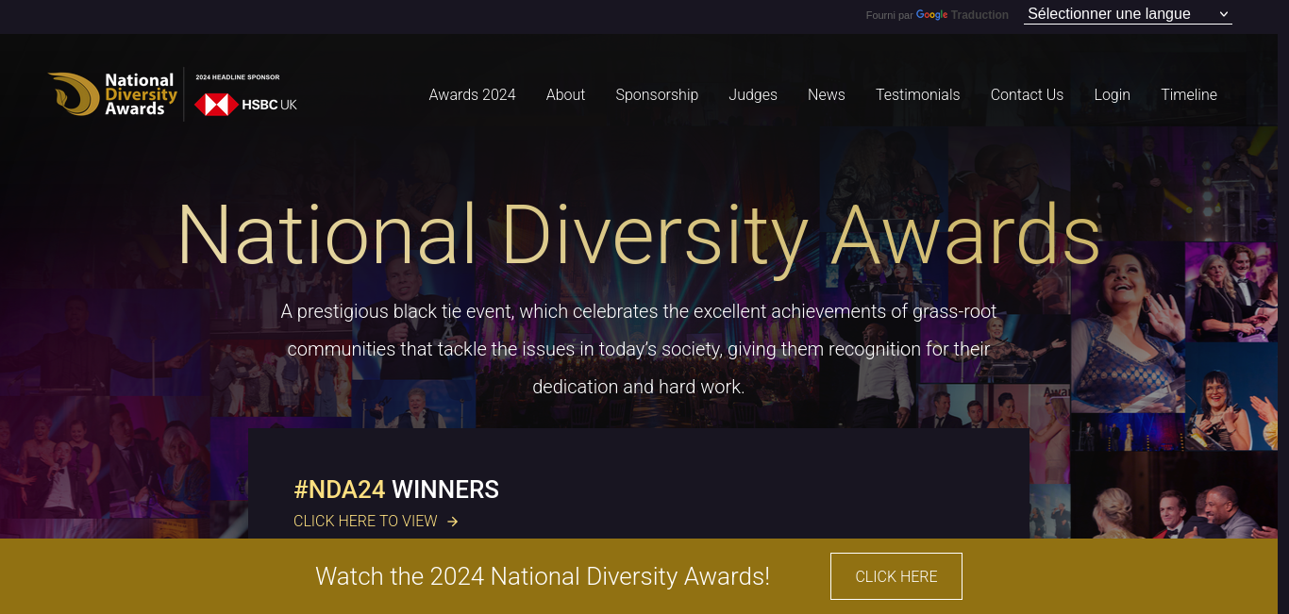
Task: Click the Fourni par text
Action: coord(890,15)
